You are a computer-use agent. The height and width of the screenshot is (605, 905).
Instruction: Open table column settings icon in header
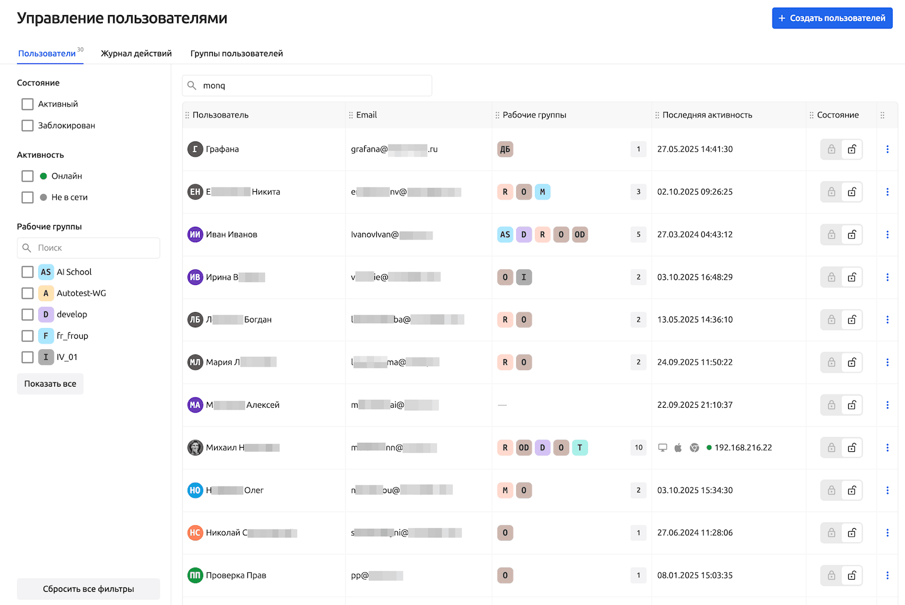[x=882, y=115]
